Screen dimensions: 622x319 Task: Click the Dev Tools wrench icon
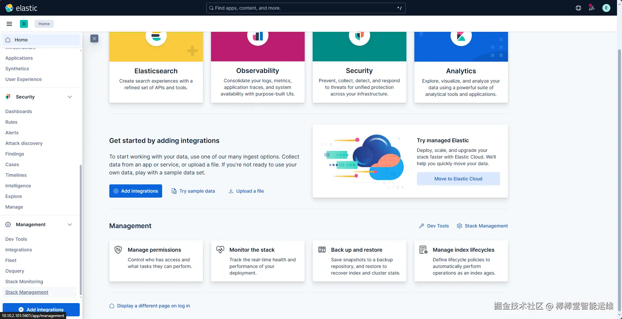[x=422, y=226]
